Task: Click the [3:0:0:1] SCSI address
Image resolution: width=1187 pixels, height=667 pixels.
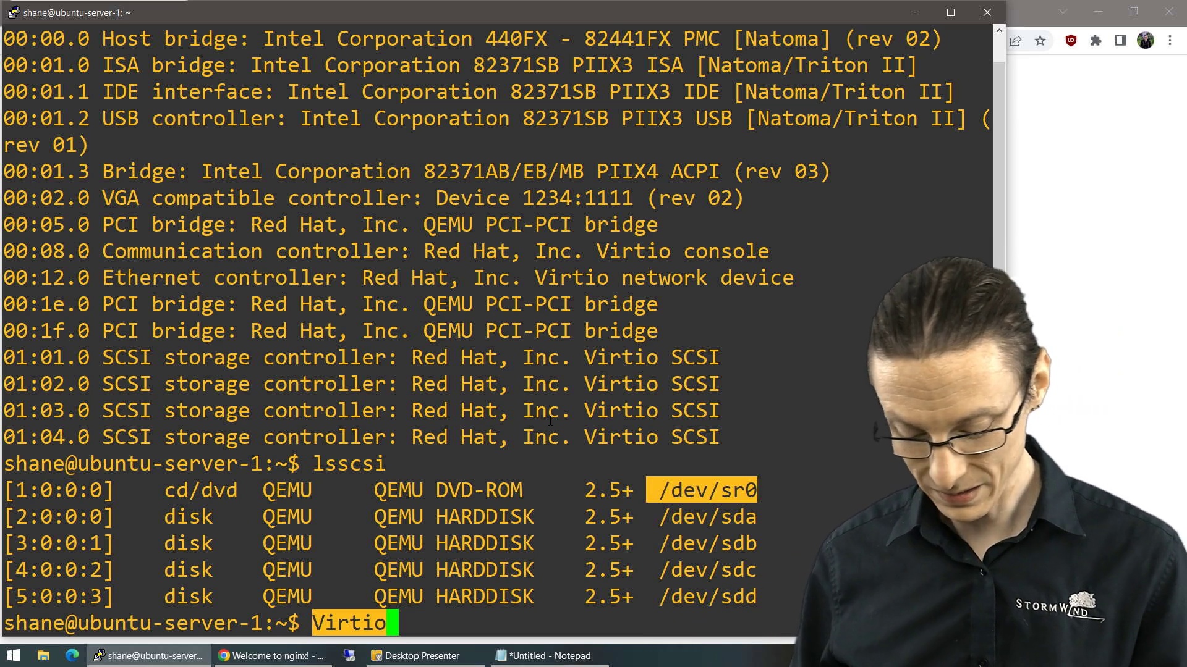Action: pyautogui.click(x=59, y=543)
